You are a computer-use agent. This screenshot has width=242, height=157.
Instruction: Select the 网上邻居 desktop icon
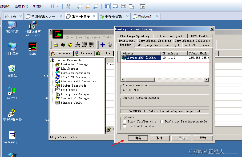12,49
